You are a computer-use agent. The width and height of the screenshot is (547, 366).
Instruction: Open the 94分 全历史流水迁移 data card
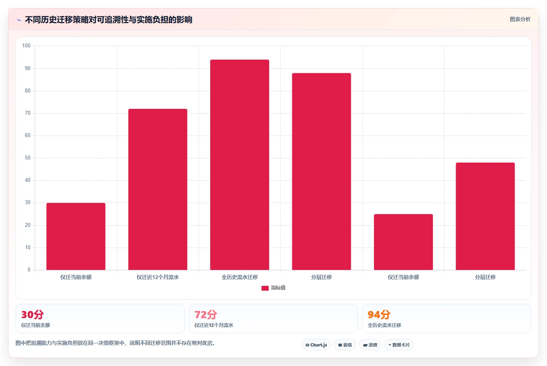click(x=447, y=319)
